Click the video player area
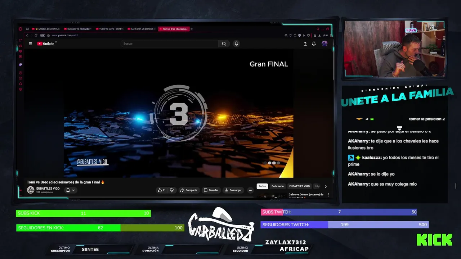Screen dimensions: 461x259 [x=179, y=113]
